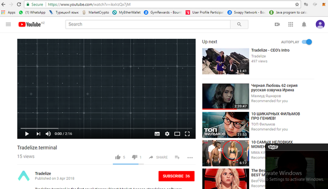Go back in browser history
Screen dimensions: 328x189
[x=4, y=5]
